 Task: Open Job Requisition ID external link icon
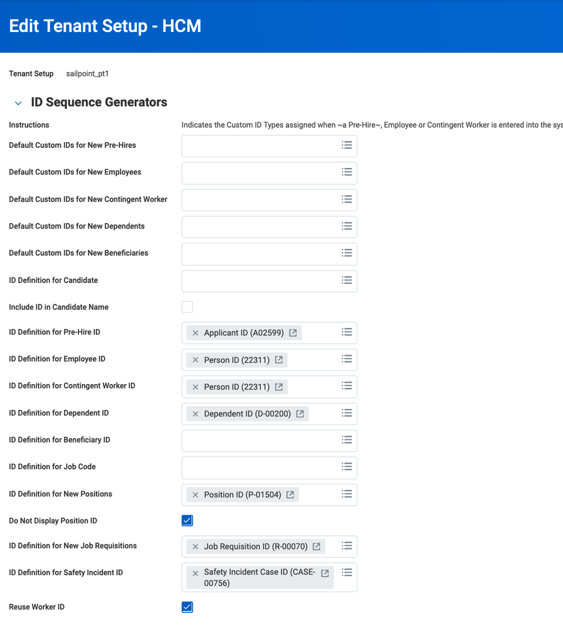pos(317,546)
